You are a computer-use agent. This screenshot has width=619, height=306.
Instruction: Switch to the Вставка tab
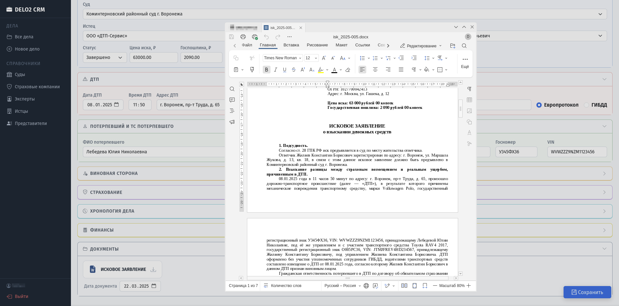[291, 45]
